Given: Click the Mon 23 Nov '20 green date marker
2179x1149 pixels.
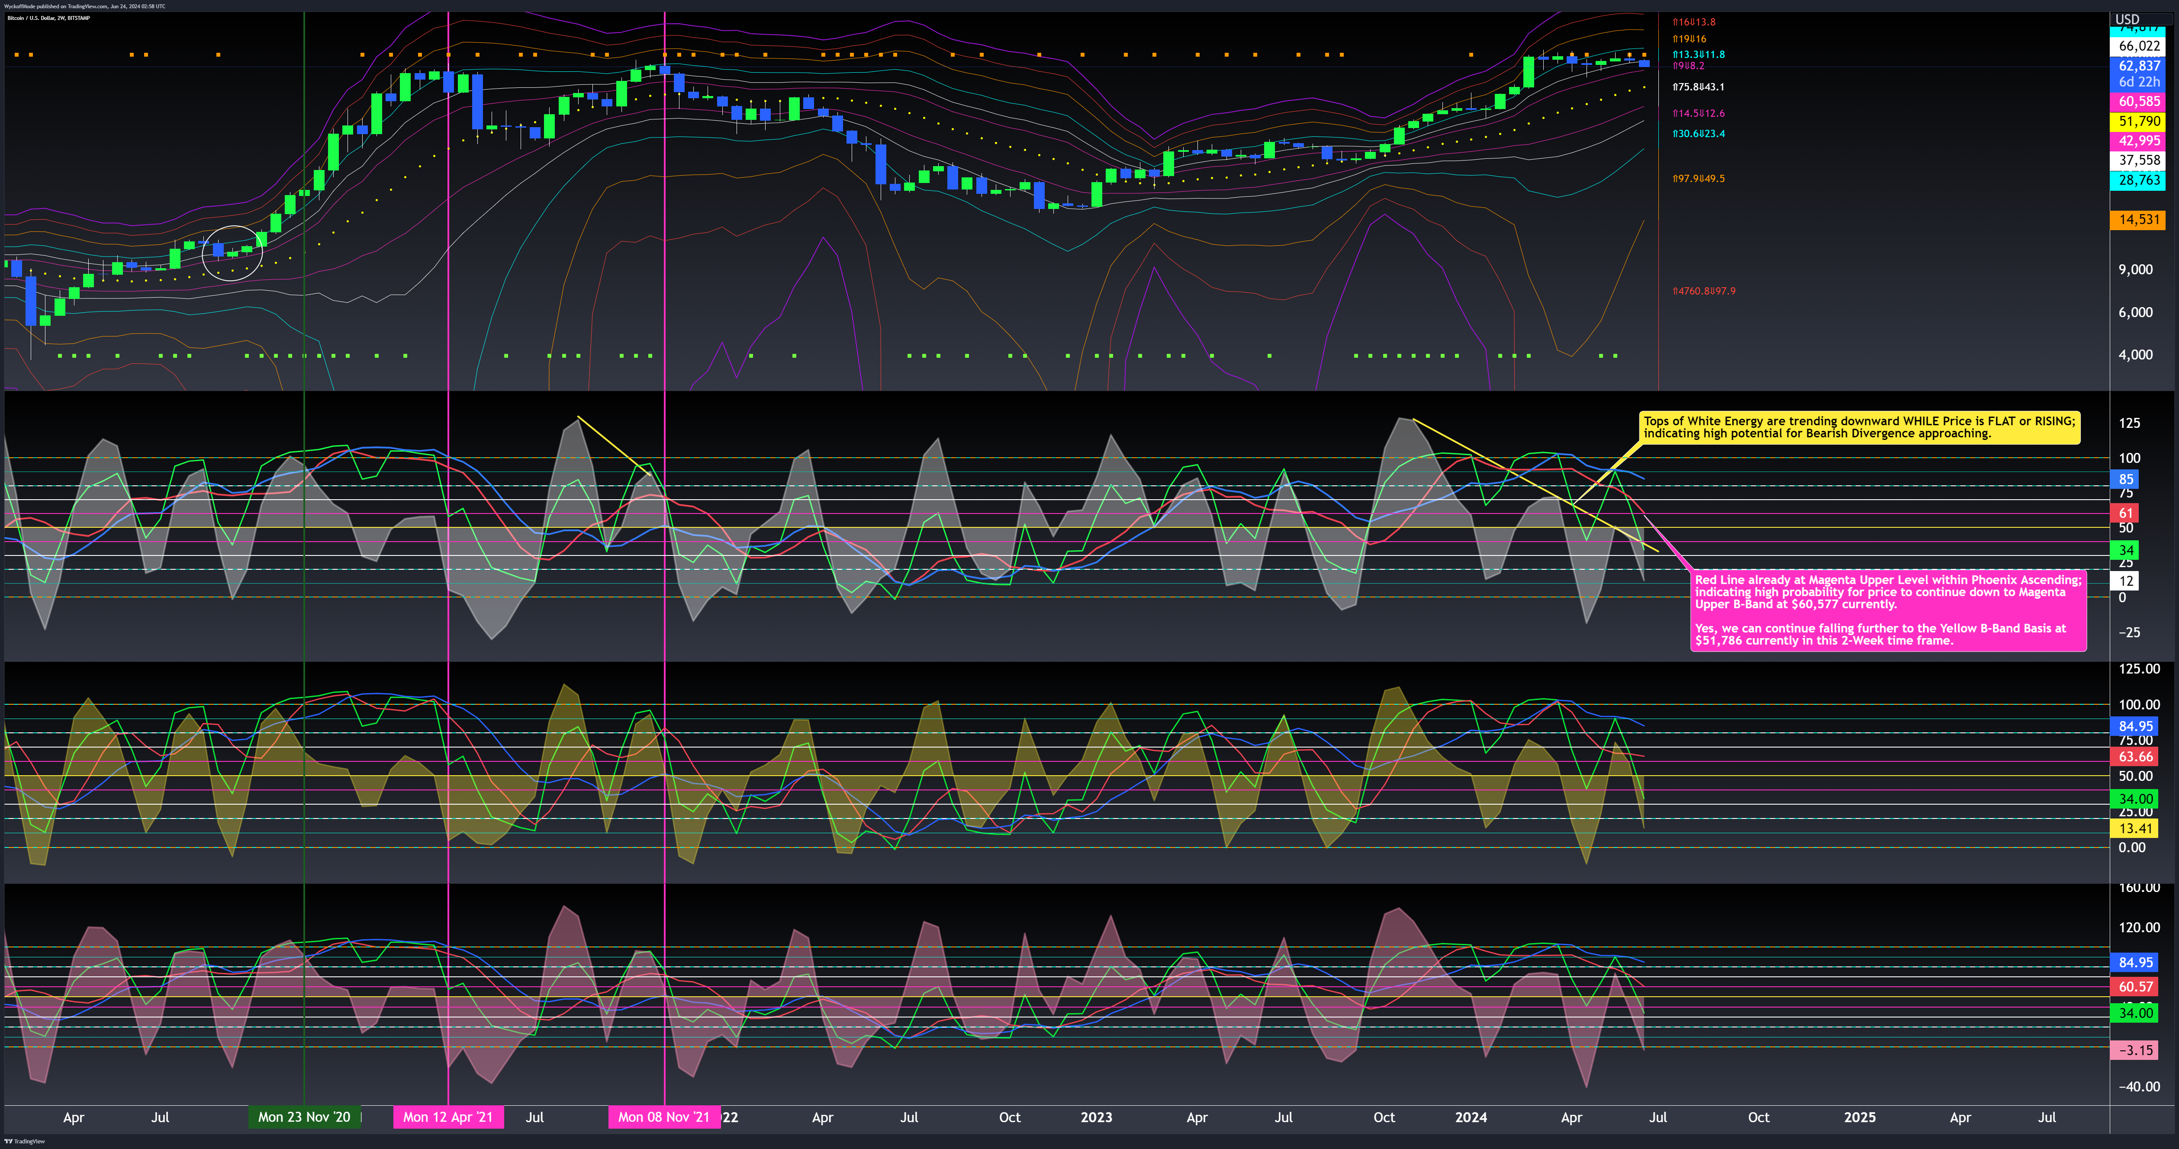Looking at the screenshot, I should [305, 1117].
